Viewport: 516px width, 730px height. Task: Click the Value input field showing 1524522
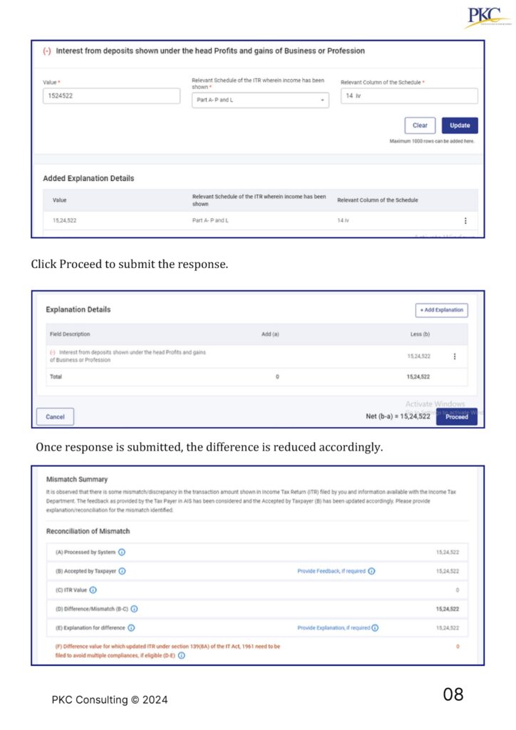111,96
